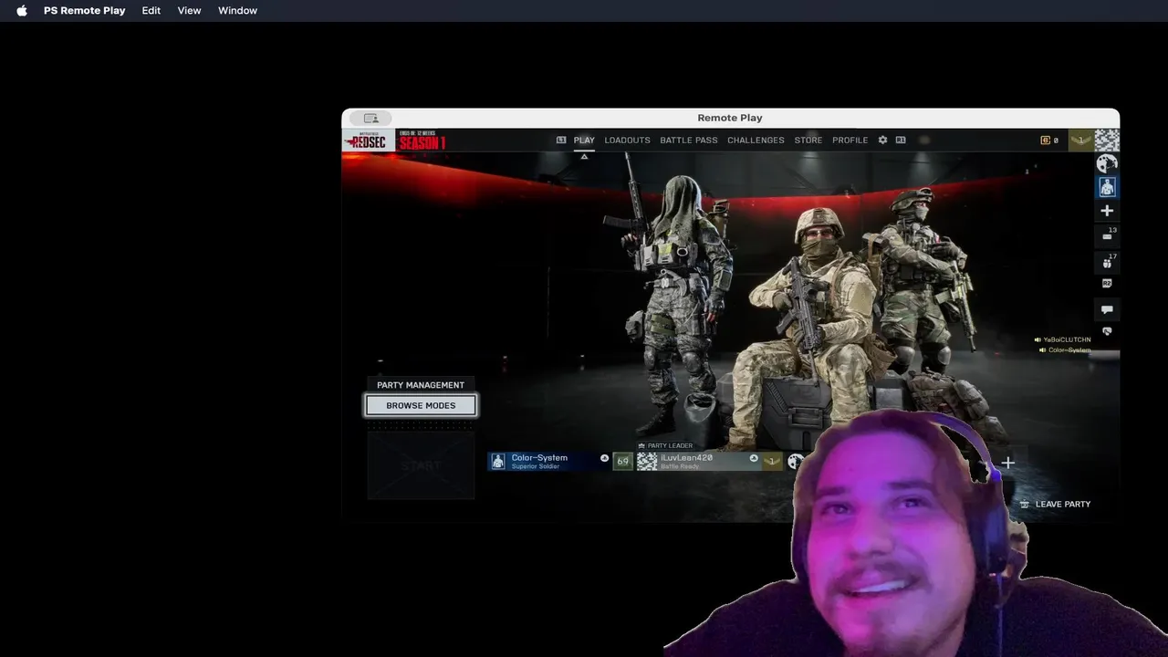Open the sidebar icon with count 13
This screenshot has width=1168, height=657.
[1108, 235]
